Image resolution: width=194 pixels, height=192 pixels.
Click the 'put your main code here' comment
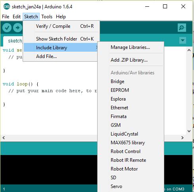tap(53, 91)
